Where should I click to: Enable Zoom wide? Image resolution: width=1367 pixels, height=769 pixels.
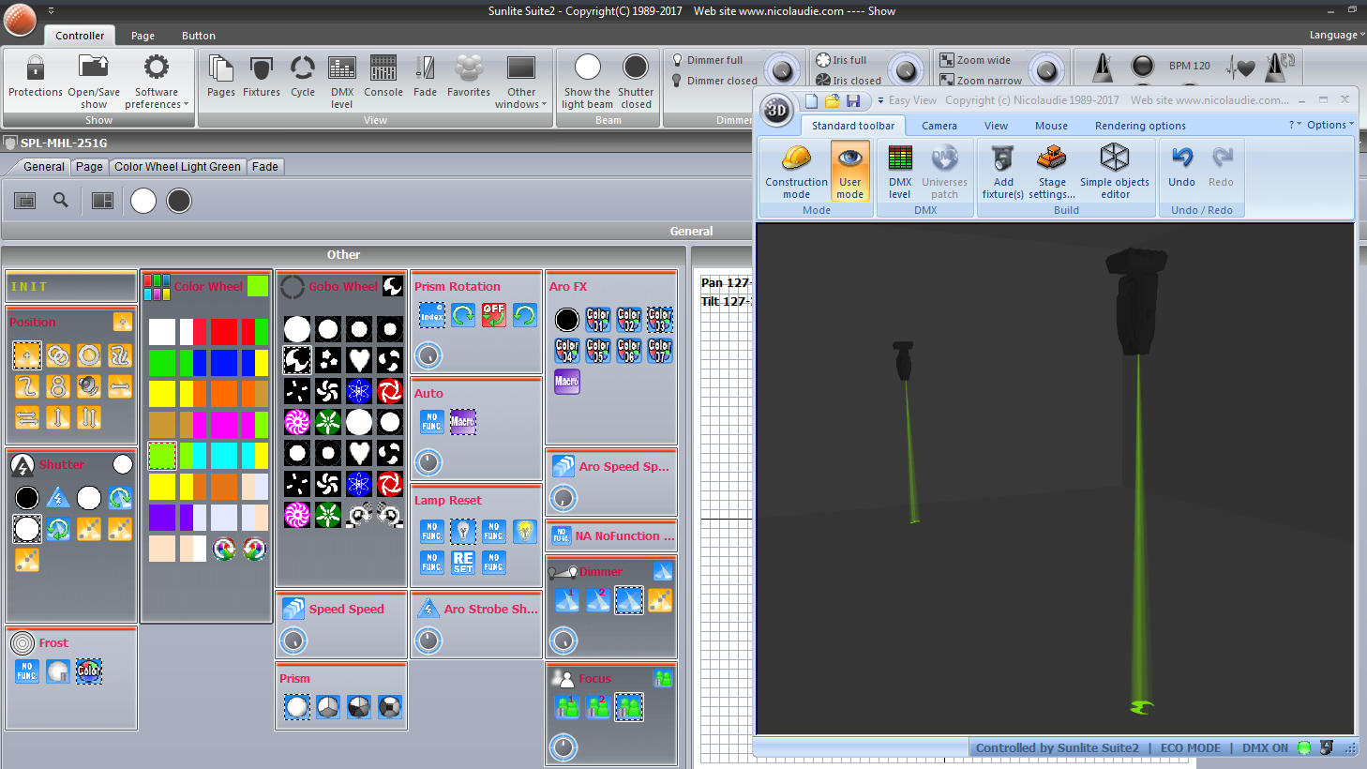[976, 60]
